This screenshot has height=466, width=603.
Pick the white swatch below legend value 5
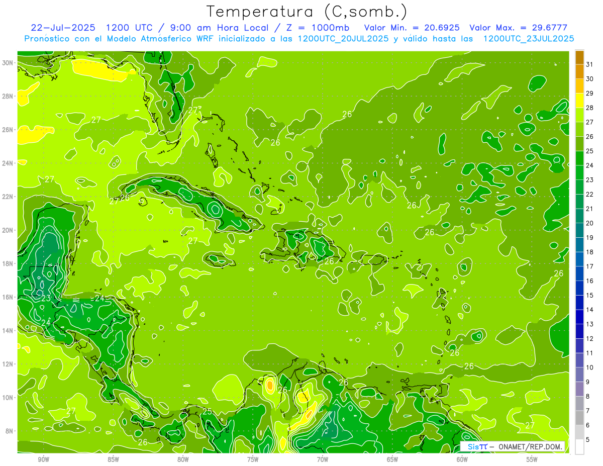click(579, 447)
